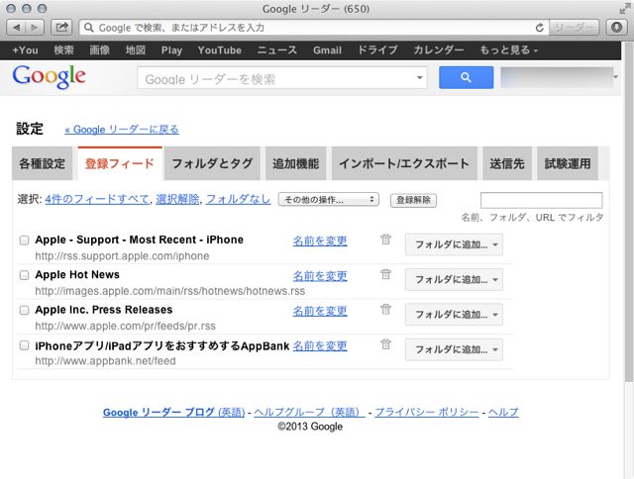Viewport: 634px width, 479px height.
Task: Open ニュース from Google bar
Action: (277, 50)
